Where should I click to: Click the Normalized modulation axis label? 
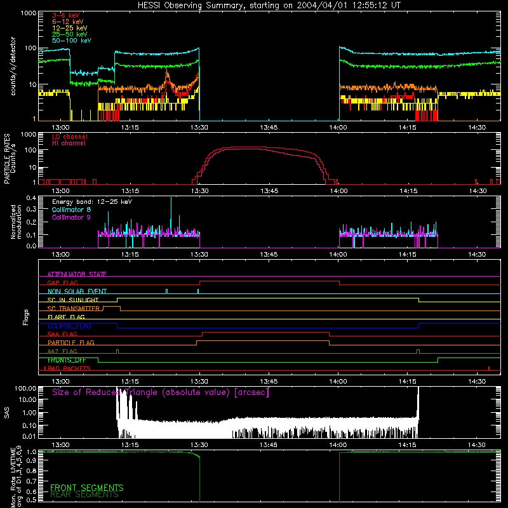click(x=16, y=222)
